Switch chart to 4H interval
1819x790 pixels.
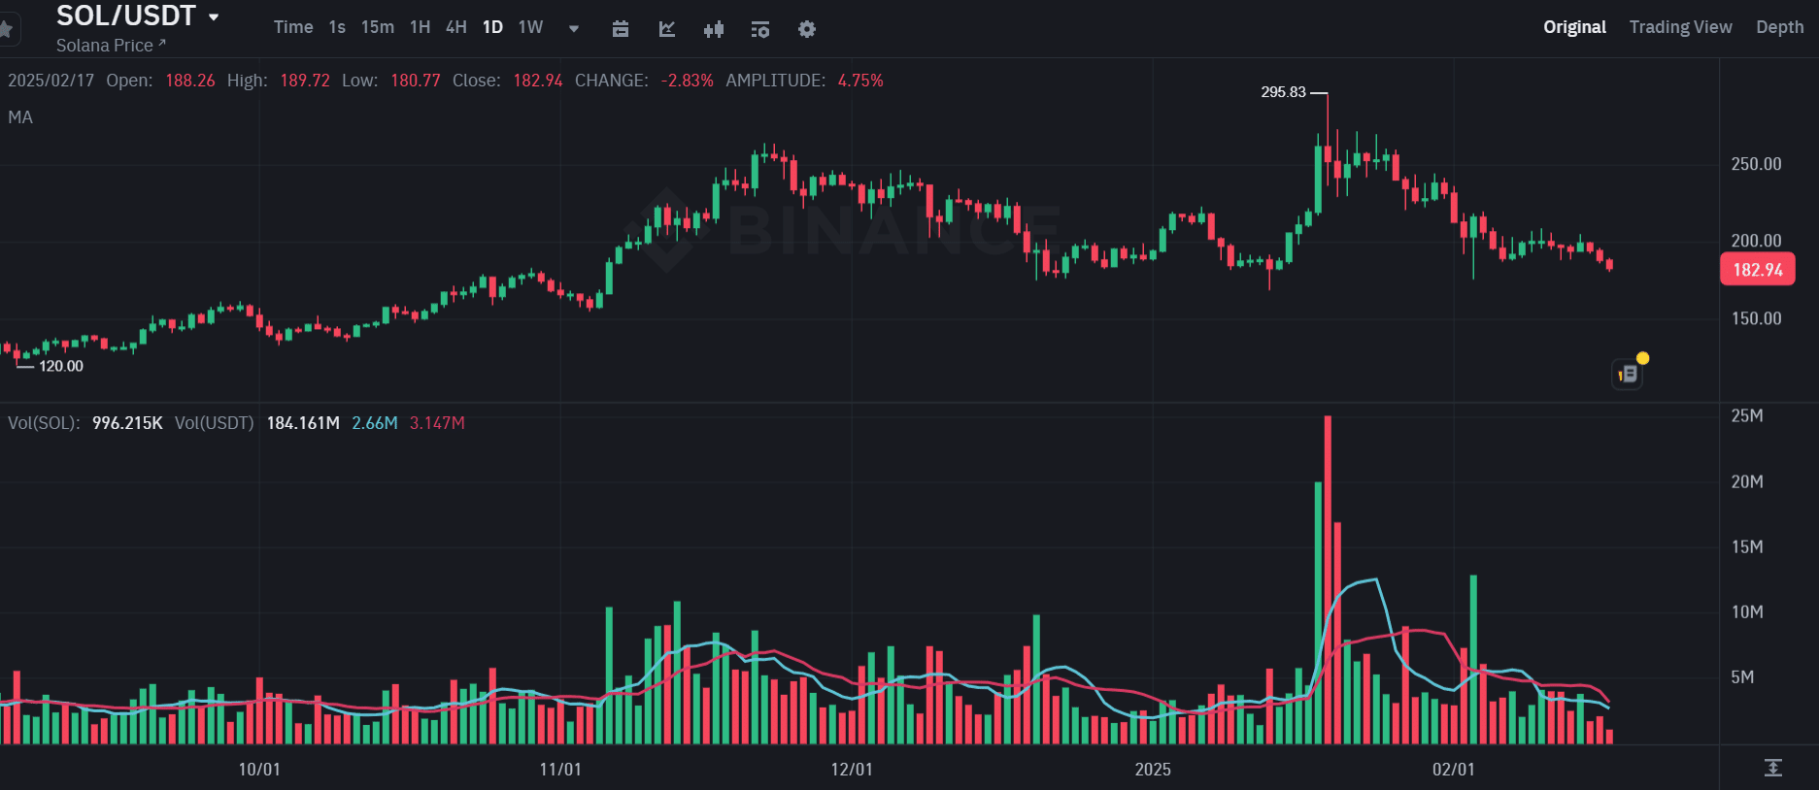[456, 27]
